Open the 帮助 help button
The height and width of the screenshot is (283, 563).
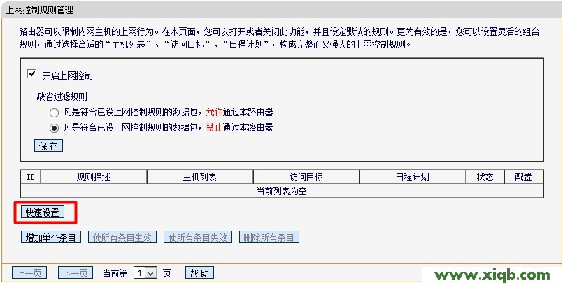(x=199, y=273)
